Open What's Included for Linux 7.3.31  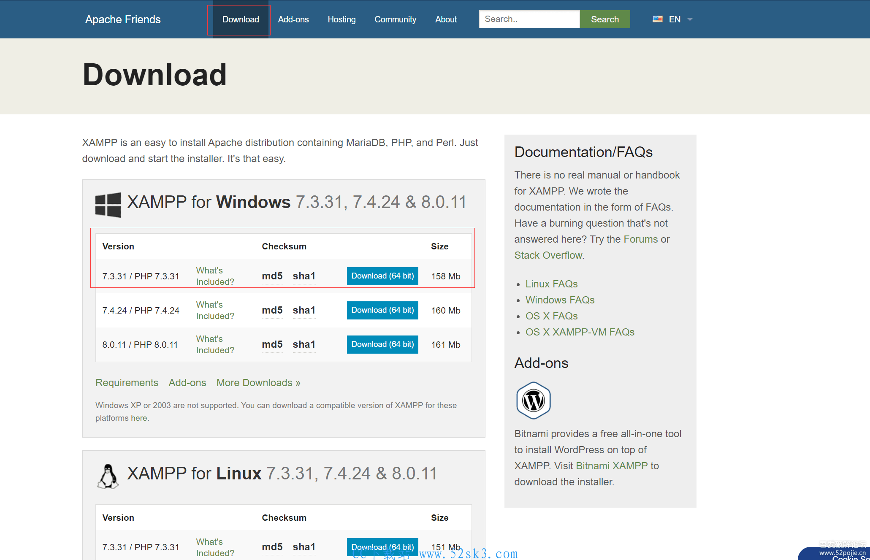[215, 547]
